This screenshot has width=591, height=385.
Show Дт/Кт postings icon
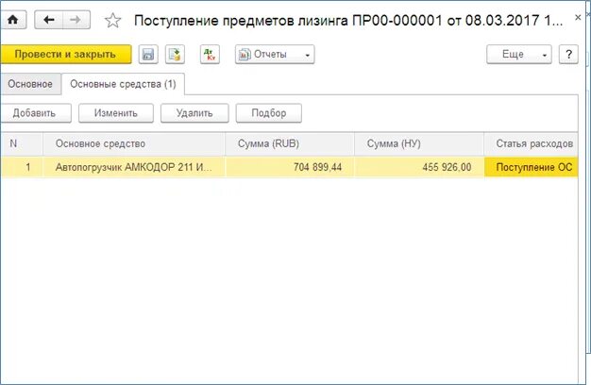click(210, 54)
